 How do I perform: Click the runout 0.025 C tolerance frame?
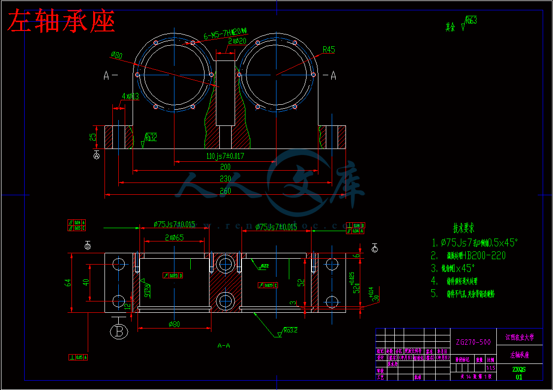click(x=268, y=285)
